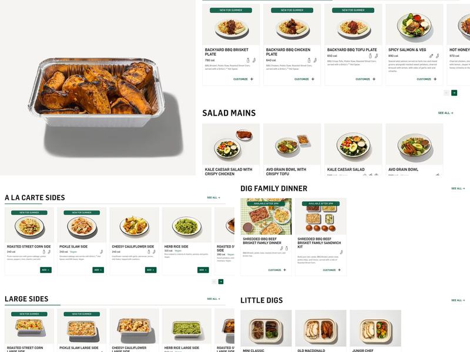Open See All for Dig Family Dinner
Screen dimensions: 470x352
(458, 188)
